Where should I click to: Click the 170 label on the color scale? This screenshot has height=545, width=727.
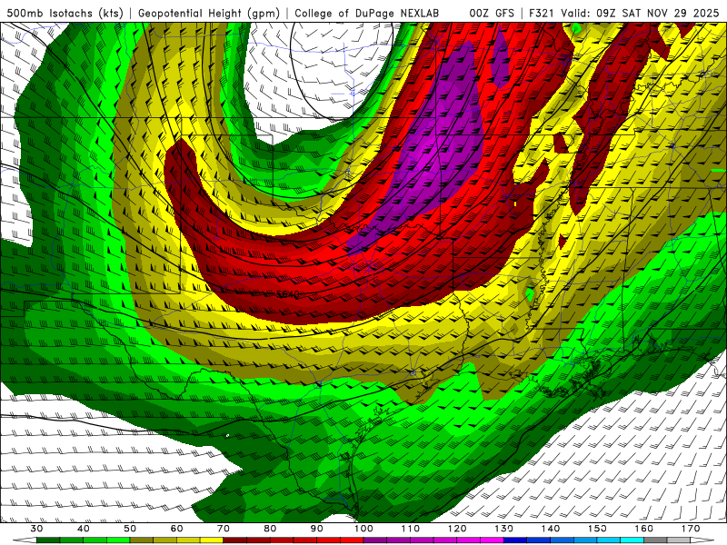click(x=691, y=529)
